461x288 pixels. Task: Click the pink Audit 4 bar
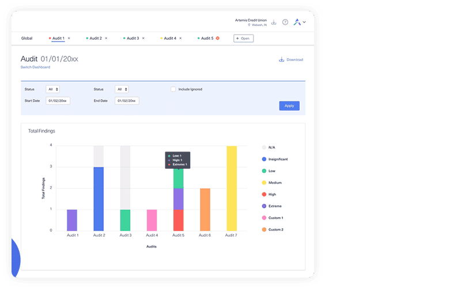pyautogui.click(x=152, y=220)
